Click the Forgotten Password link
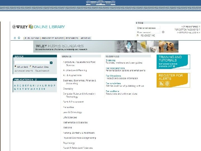This screenshot has height=151, width=201. [187, 30]
